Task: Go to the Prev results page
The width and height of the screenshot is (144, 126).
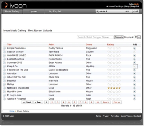Action: click(x=38, y=102)
